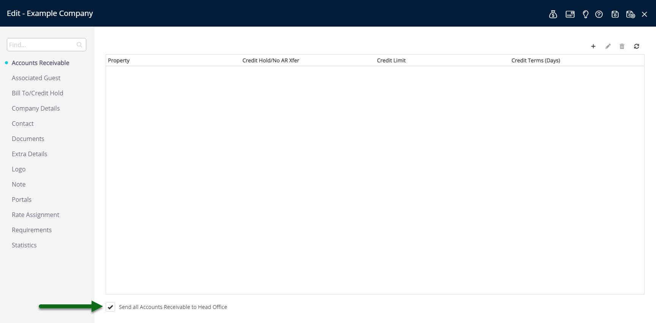
Task: Refresh the accounts receivable list
Action: (x=636, y=46)
